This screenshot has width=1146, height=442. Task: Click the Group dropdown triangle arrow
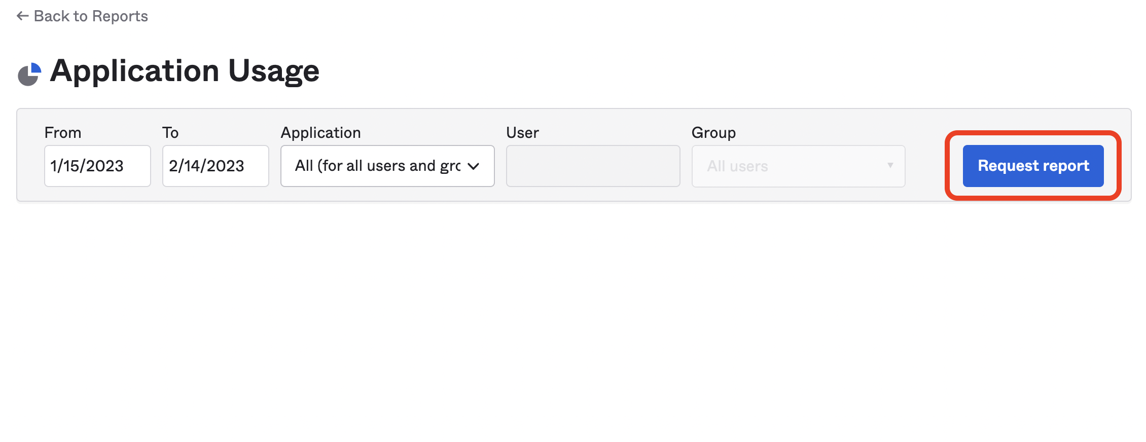[890, 166]
